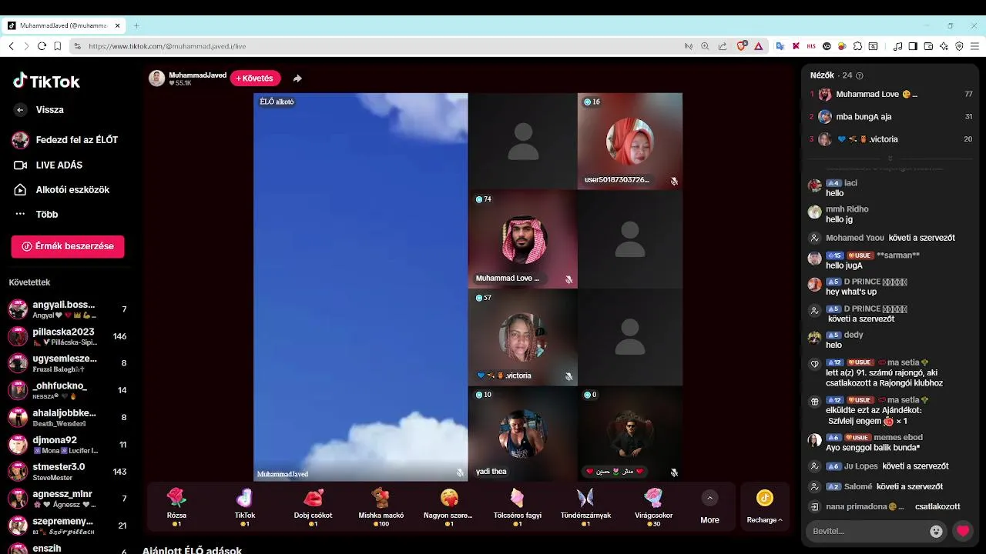Open the Több menu item
This screenshot has height=554, width=986.
point(36,214)
